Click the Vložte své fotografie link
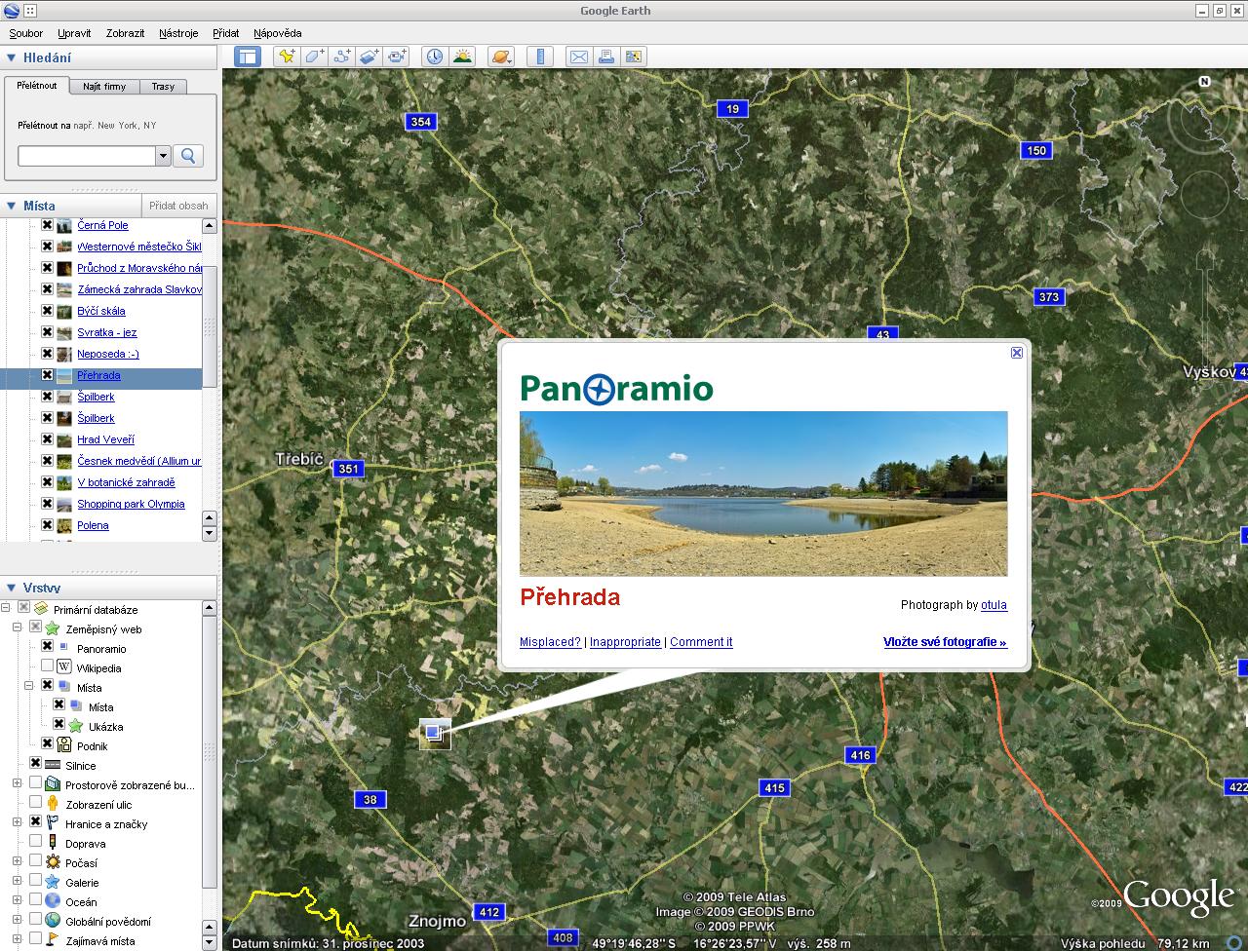The width and height of the screenshot is (1248, 951). 945,642
